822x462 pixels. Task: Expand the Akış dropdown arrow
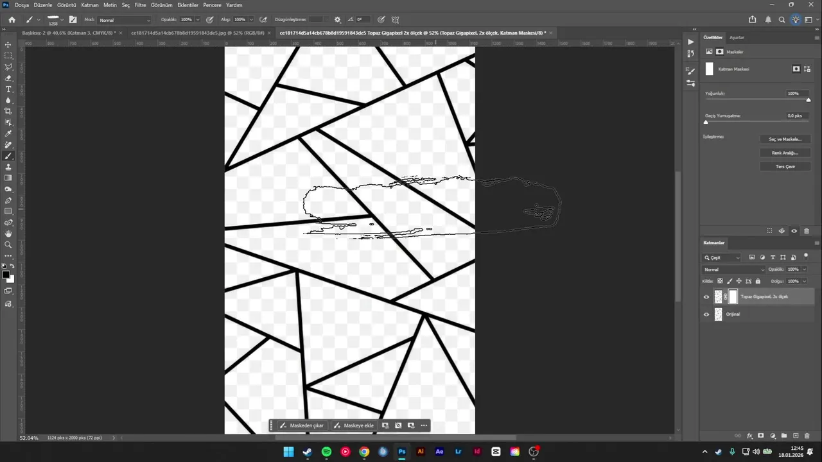251,20
